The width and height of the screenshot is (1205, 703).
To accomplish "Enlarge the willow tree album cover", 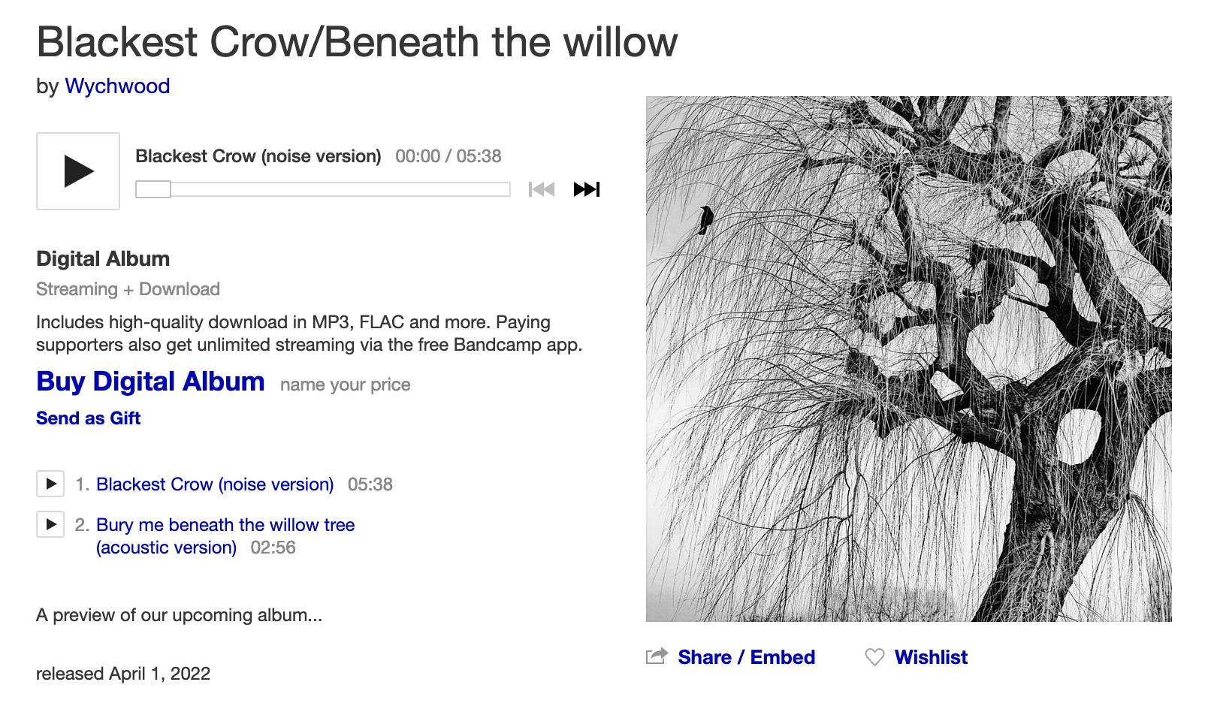I will pos(908,359).
